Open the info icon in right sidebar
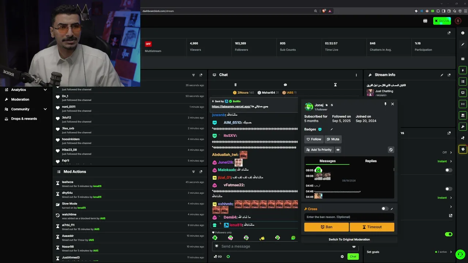Image resolution: width=468 pixels, height=263 pixels. coord(463,33)
